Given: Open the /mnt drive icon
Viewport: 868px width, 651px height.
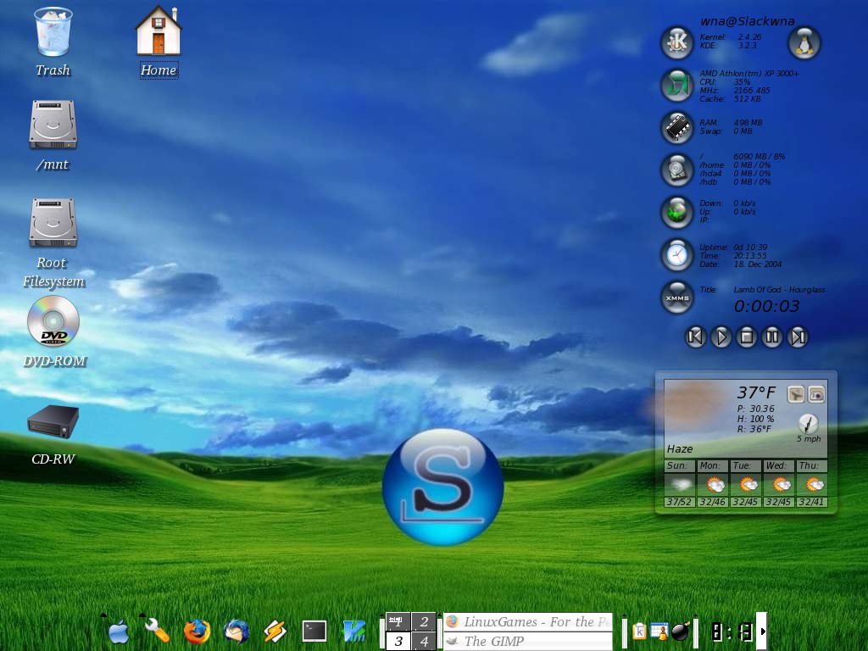Looking at the screenshot, I should tap(53, 125).
